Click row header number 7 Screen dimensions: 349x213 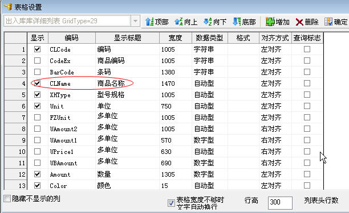15,117
